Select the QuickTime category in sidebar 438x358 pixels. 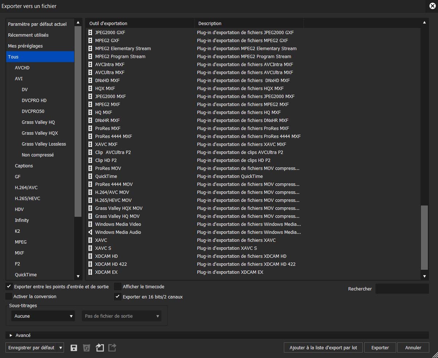40,274
